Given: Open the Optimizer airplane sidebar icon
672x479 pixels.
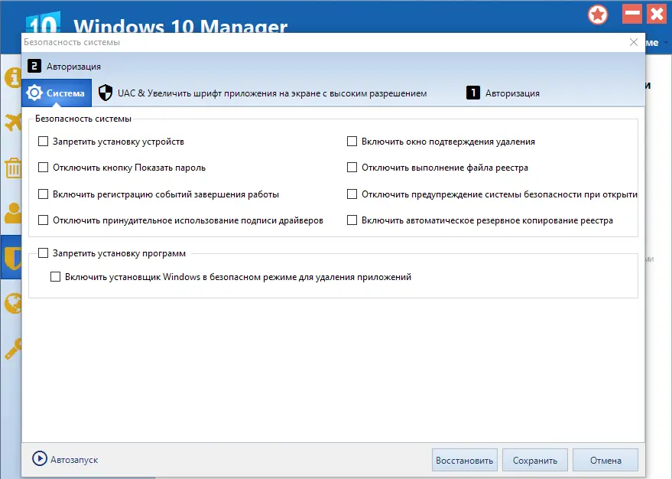Looking at the screenshot, I should pyautogui.click(x=12, y=122).
